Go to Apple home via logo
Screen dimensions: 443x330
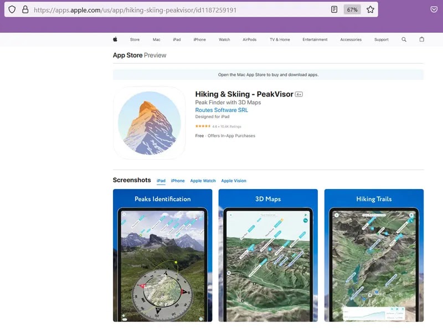tap(115, 39)
